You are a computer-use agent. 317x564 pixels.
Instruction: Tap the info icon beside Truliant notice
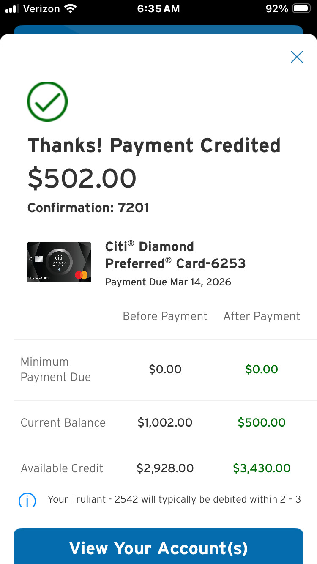tap(27, 500)
